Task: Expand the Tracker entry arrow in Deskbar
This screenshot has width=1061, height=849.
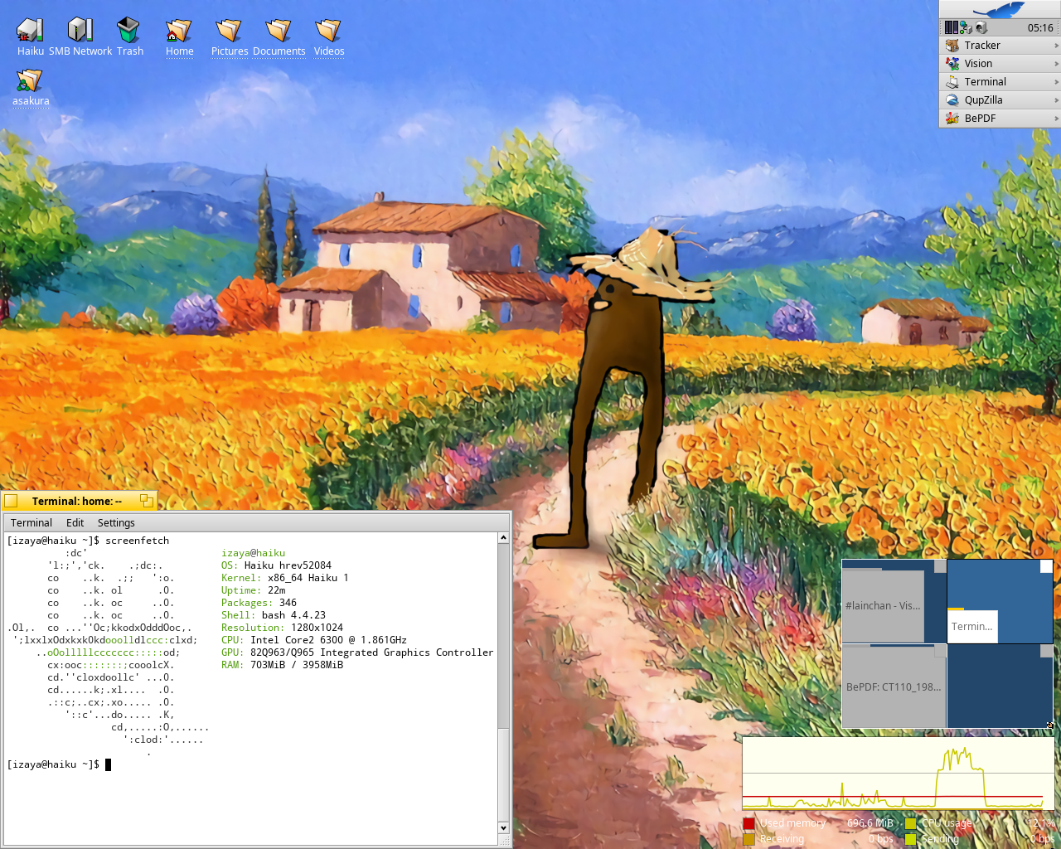Action: 1056,46
